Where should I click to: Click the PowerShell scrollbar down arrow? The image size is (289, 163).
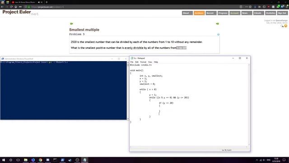point(128,119)
